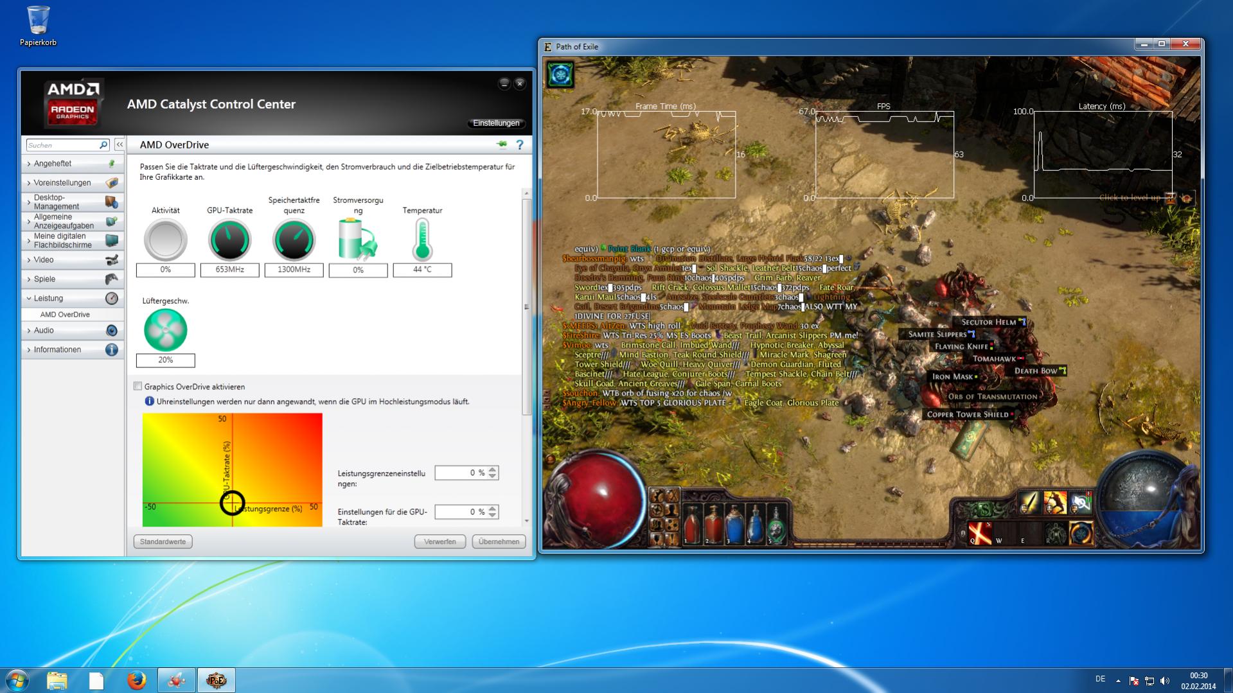This screenshot has width=1233, height=693.
Task: Click the green dollar shop button in game
Action: tap(984, 509)
